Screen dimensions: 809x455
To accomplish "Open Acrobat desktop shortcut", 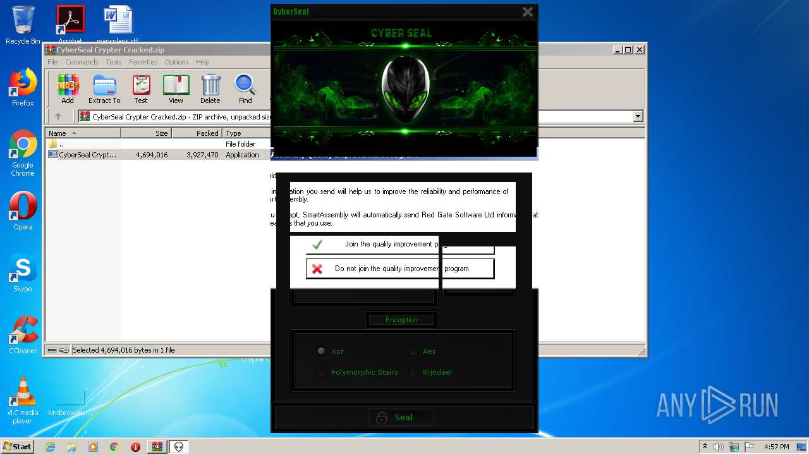I will pos(70,24).
